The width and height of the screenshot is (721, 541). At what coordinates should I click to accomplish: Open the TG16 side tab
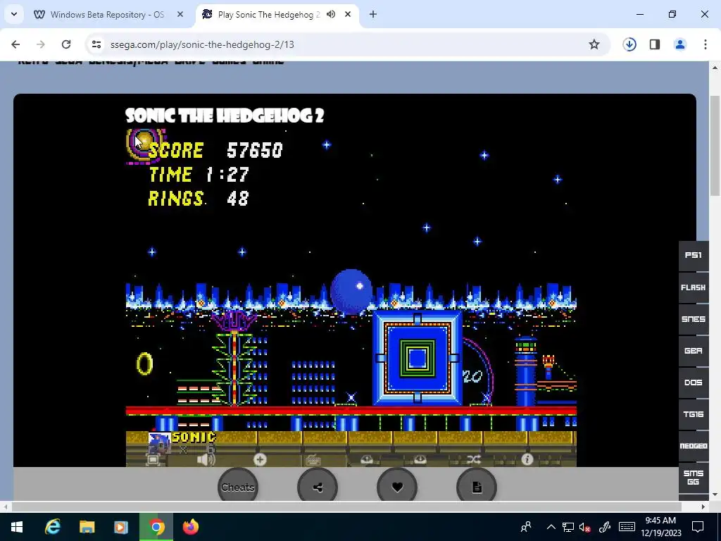click(694, 414)
